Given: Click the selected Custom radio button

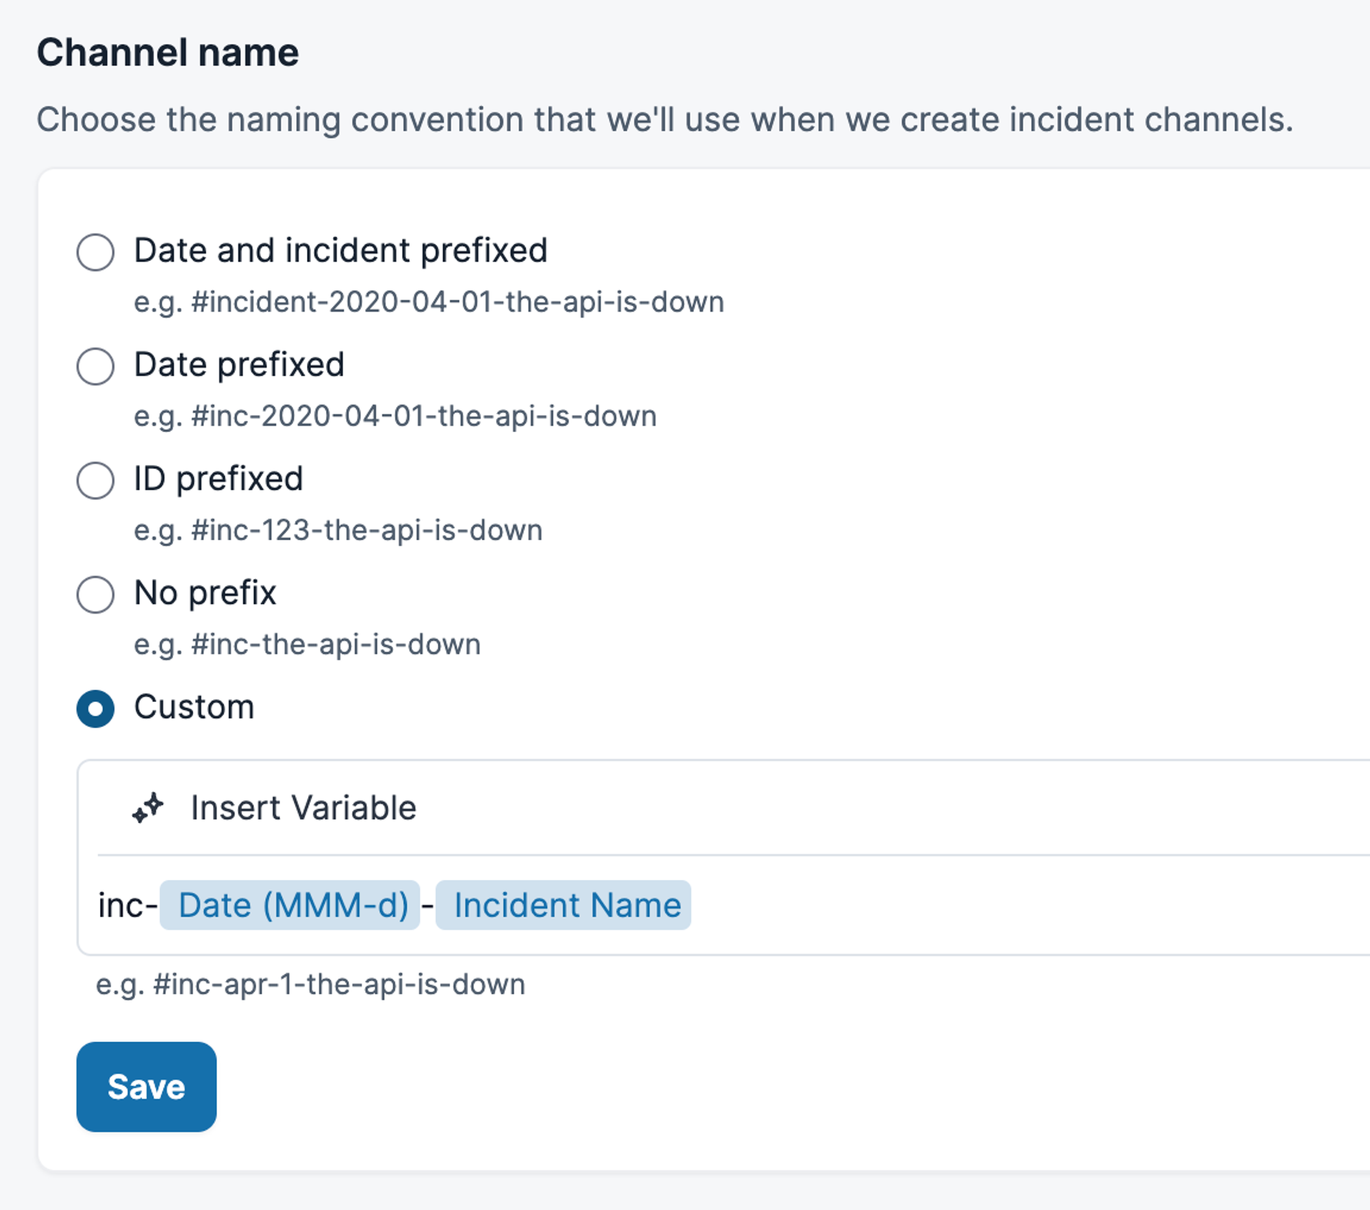Looking at the screenshot, I should 95,708.
